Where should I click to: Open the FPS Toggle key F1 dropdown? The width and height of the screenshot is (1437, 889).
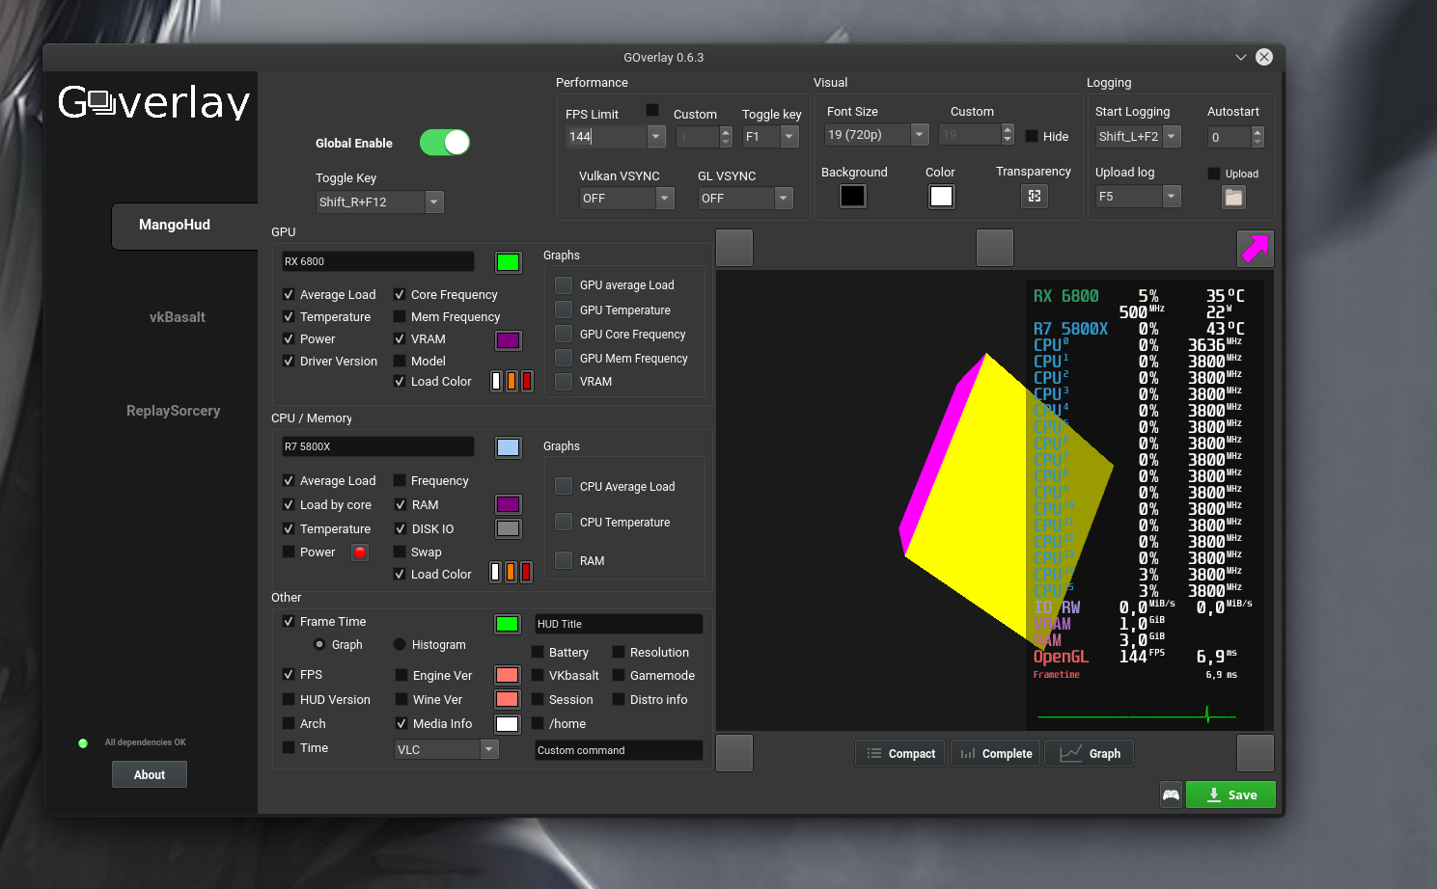(789, 136)
